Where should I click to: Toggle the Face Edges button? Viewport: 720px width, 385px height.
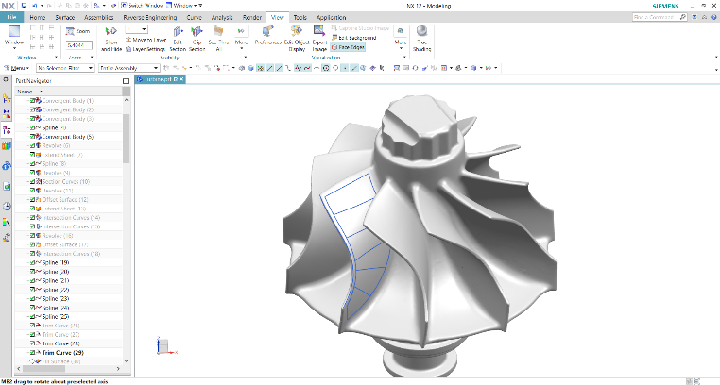(x=348, y=47)
